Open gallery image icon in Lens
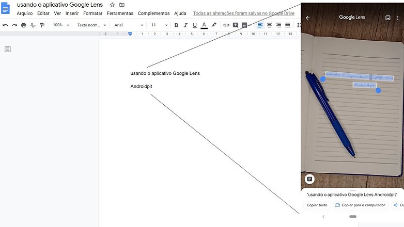Viewport: 404px width, 227px height. coord(388,18)
